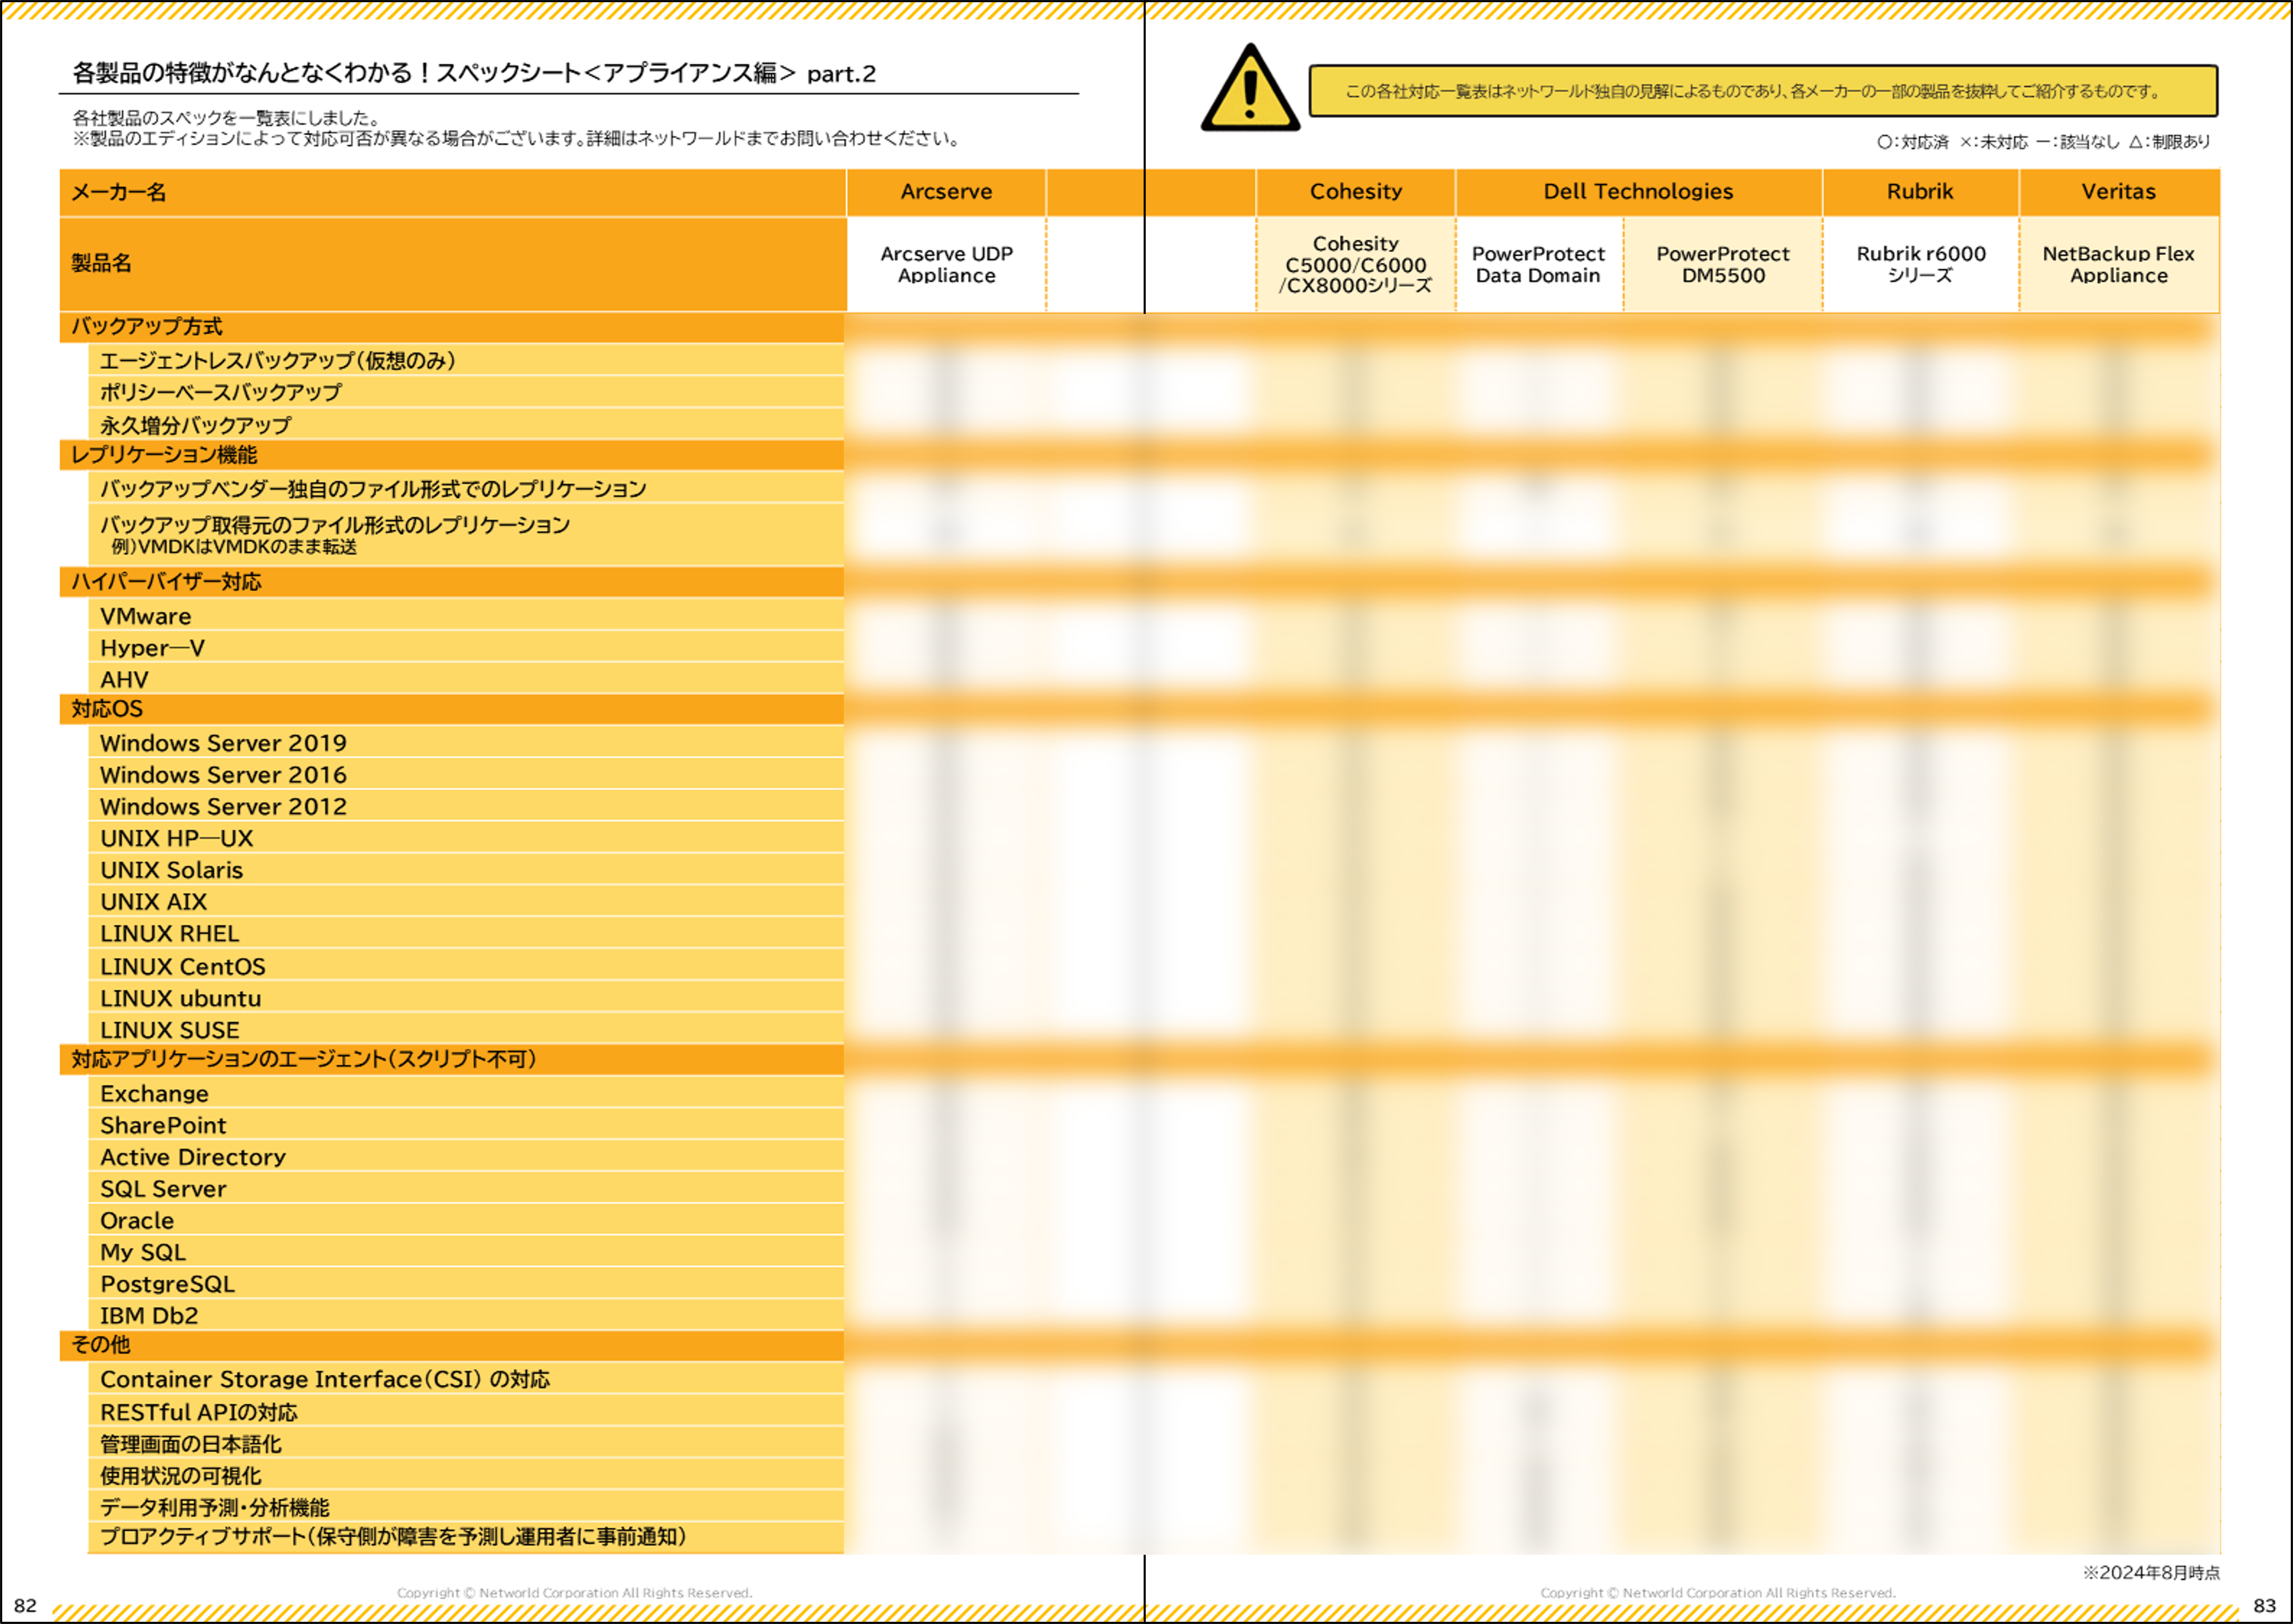Select the バックアップ方式 section row
2293x1624 pixels.
(452, 327)
